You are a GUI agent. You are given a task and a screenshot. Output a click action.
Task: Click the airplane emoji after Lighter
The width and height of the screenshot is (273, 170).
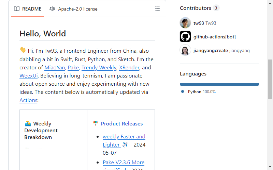(x=125, y=145)
